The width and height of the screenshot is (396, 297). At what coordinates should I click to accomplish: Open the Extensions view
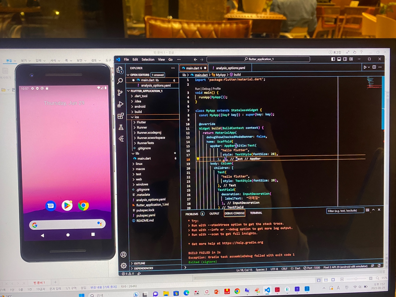click(120, 116)
